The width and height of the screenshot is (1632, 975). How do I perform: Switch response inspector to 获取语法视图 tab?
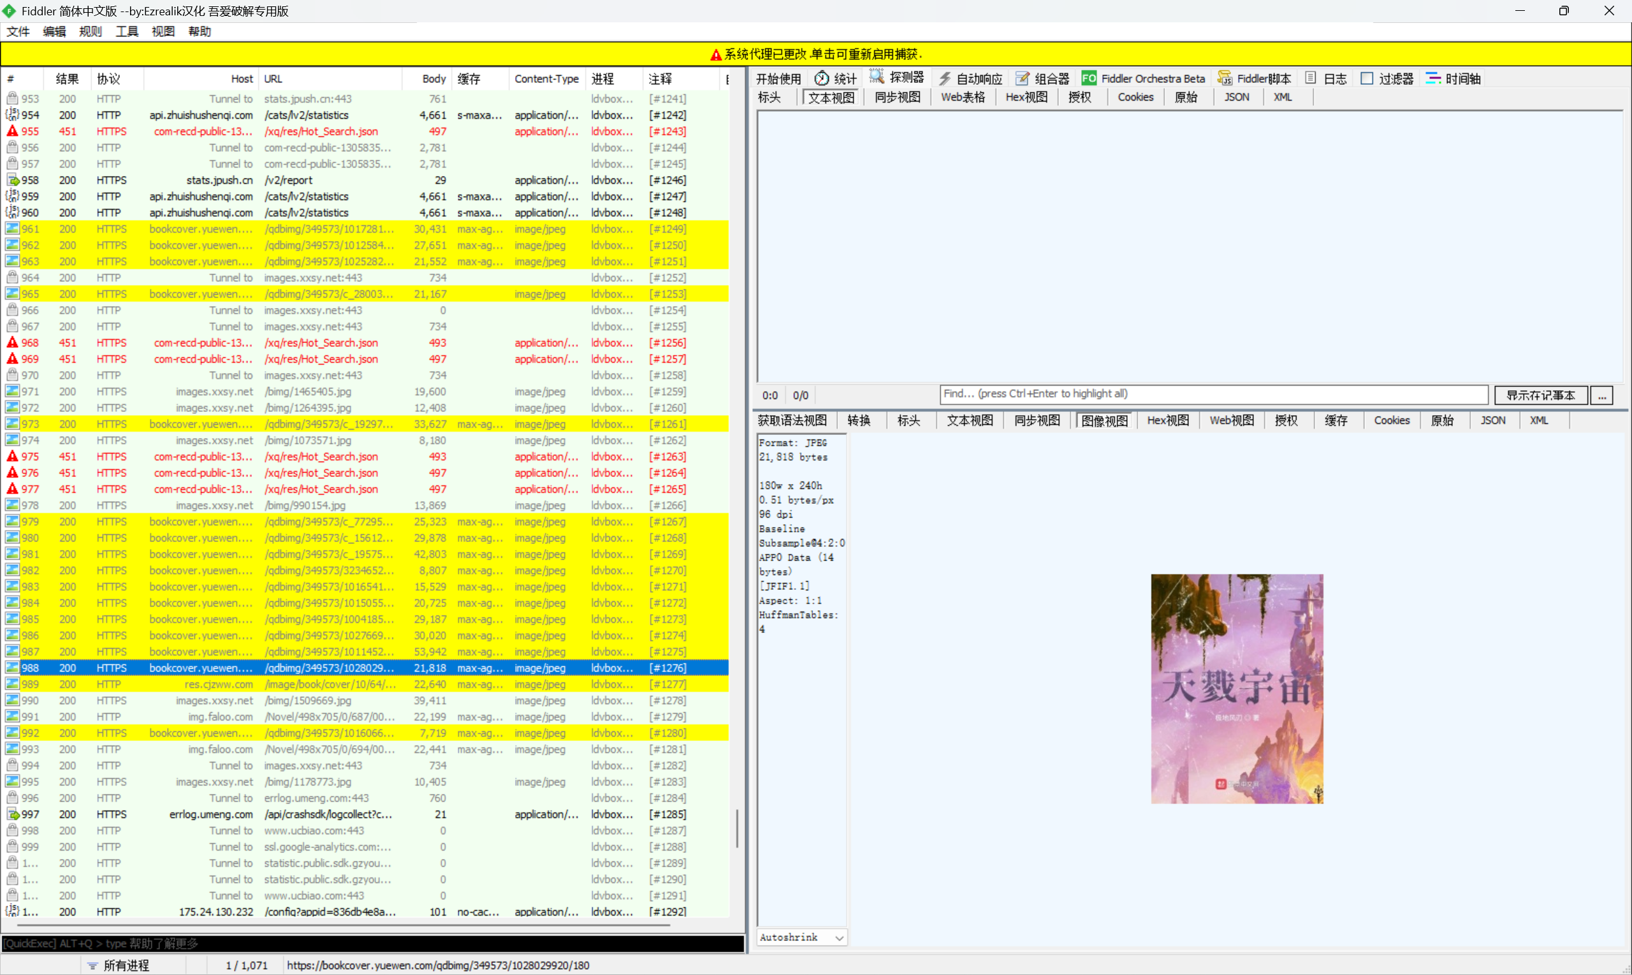tap(792, 420)
